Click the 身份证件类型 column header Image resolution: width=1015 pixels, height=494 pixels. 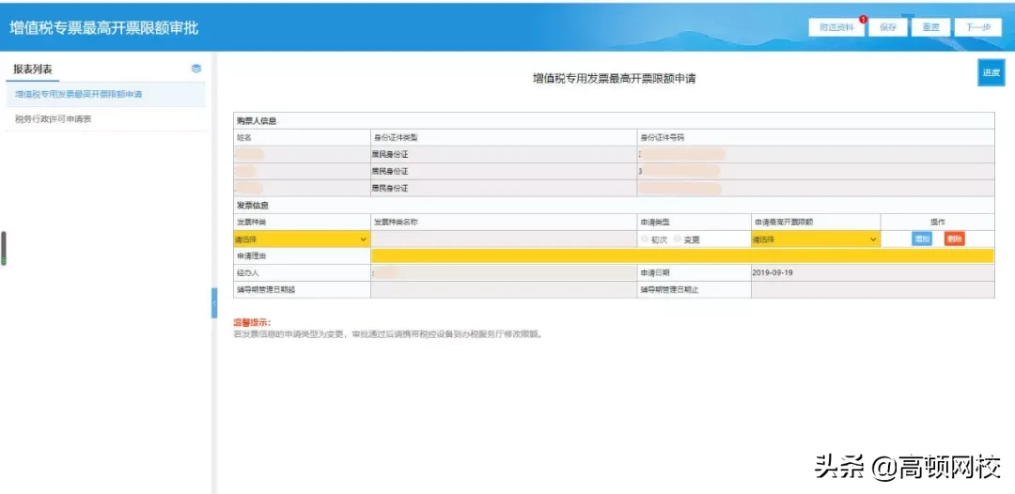click(396, 138)
